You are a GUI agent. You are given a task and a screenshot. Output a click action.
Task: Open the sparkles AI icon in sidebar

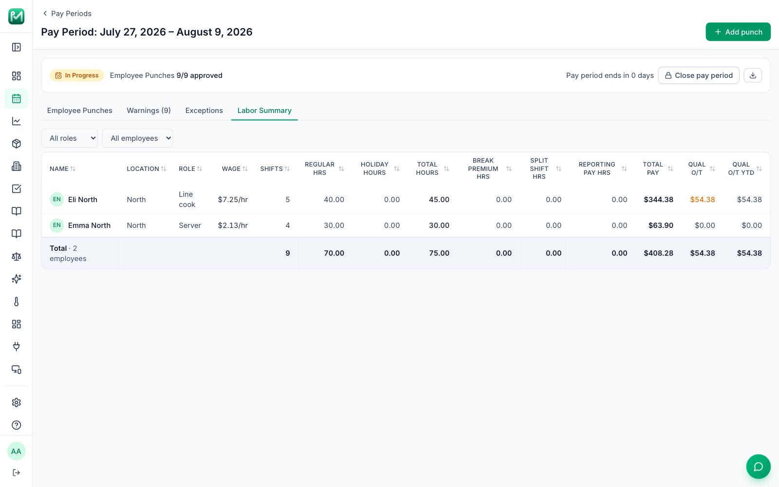[16, 279]
